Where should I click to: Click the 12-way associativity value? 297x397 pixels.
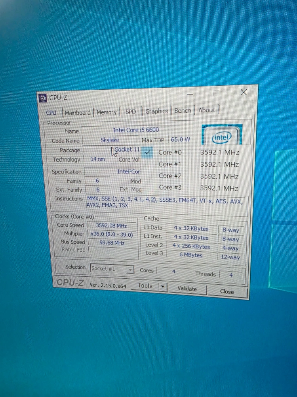(x=230, y=257)
